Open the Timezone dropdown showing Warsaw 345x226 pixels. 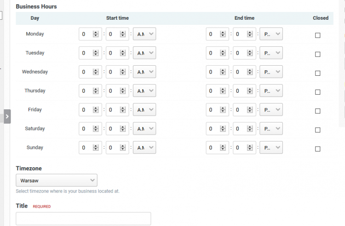pos(57,180)
